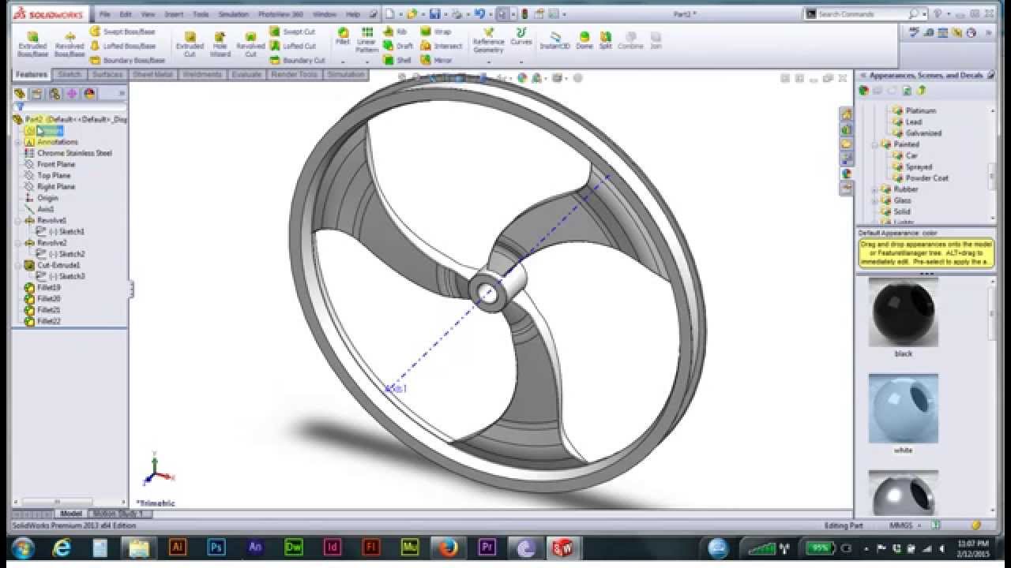Select the Revolved Cut tool
Viewport: 1011px width, 568px height.
click(250, 44)
